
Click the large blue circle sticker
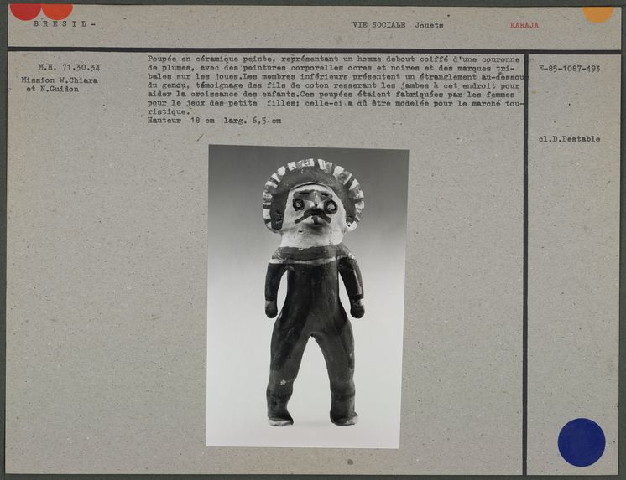click(581, 441)
